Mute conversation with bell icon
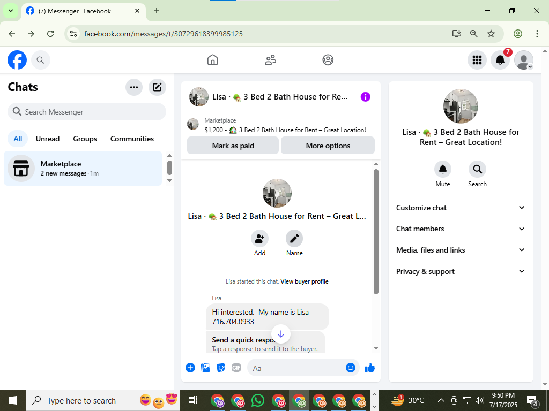 (x=442, y=170)
